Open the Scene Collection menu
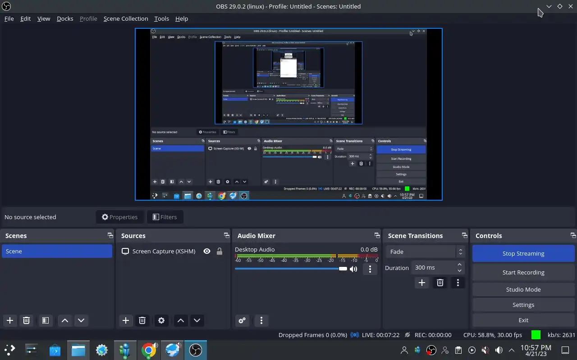The height and width of the screenshot is (360, 577). click(x=126, y=18)
